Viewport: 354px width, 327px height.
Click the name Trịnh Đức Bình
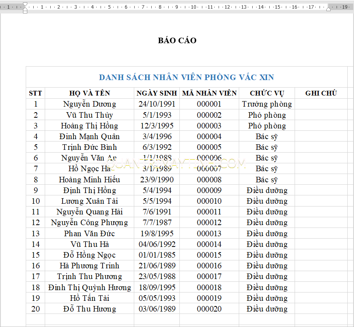click(89, 147)
